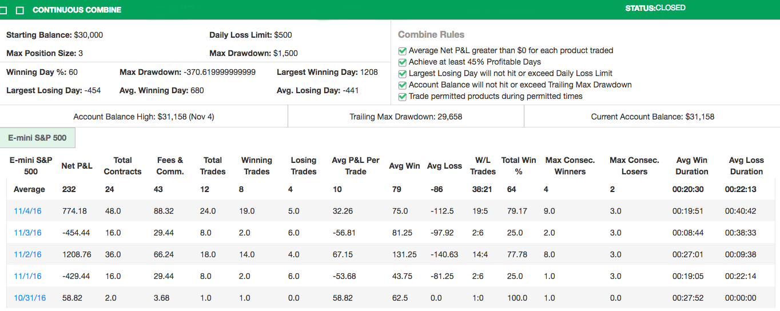This screenshot has height=311, width=780.
Task: Click the Net P&L column header
Action: click(77, 166)
